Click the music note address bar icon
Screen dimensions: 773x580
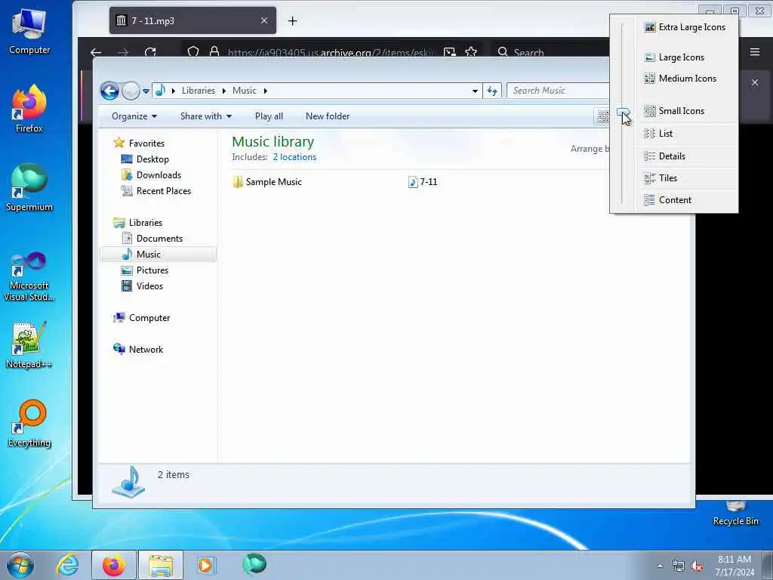160,91
